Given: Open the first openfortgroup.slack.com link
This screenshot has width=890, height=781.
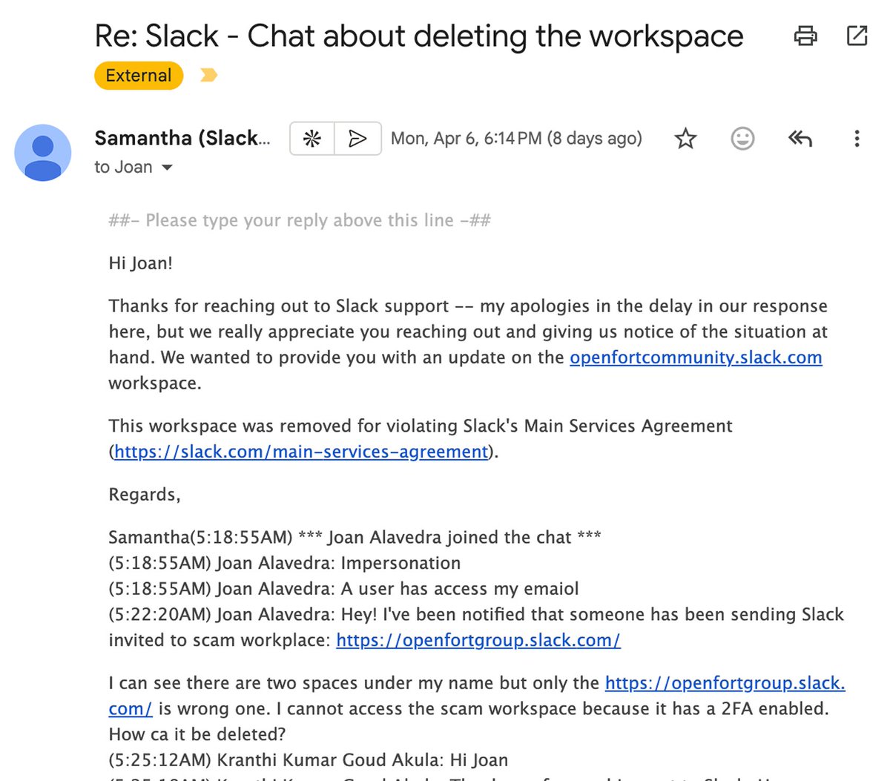Looking at the screenshot, I should (x=478, y=640).
